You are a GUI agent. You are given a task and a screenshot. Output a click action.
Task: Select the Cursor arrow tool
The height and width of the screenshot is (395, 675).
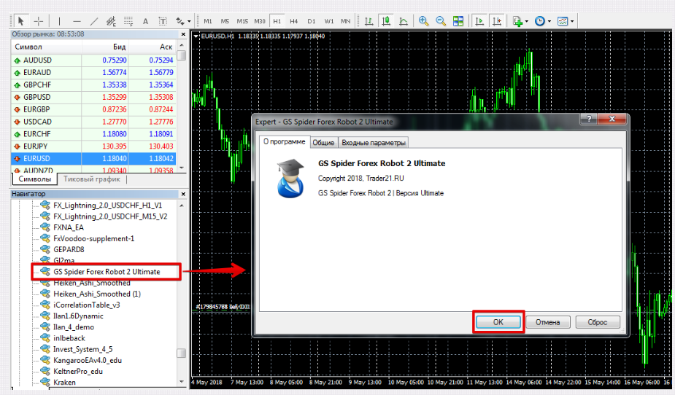coord(20,20)
